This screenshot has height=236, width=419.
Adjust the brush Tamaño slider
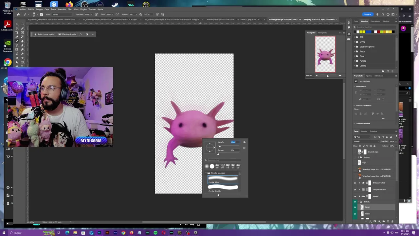click(220, 146)
